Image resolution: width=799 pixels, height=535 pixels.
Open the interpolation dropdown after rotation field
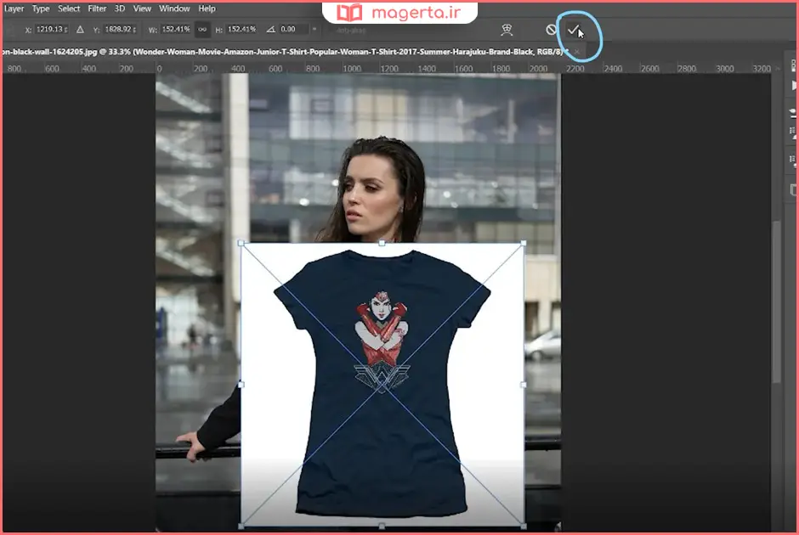tap(314, 30)
